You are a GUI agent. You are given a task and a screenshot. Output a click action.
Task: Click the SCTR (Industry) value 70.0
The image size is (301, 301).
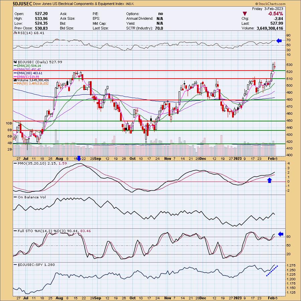point(159,28)
